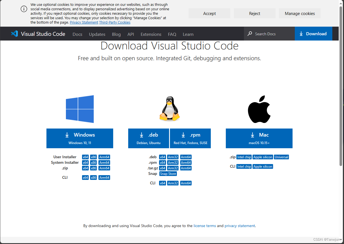
Task: Click the cookie notice info icon
Action: click(24, 9)
